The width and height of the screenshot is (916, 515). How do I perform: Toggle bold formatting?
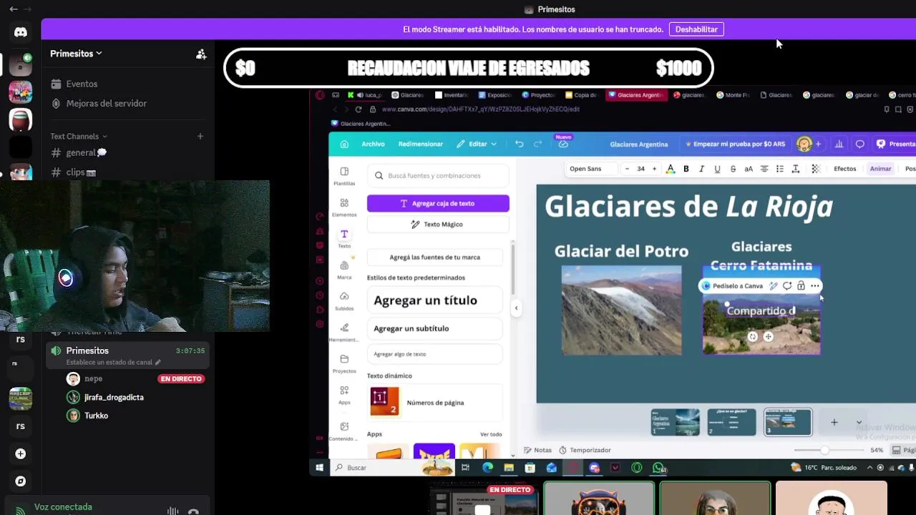pyautogui.click(x=686, y=169)
